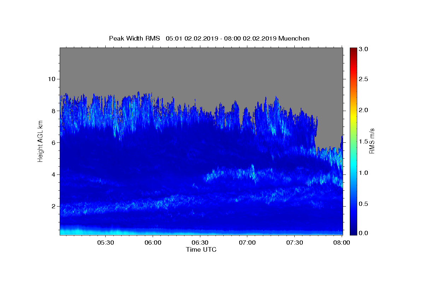Click the dark red top of the colorbar
Viewport: 424px width, 282px height.
[x=353, y=50]
